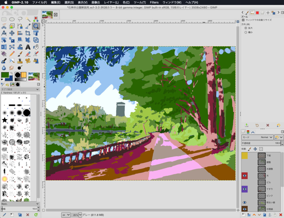Screen dimensions: 284x218
Task: Activate the Color Picker eyedropper tool
Action: 28,26
